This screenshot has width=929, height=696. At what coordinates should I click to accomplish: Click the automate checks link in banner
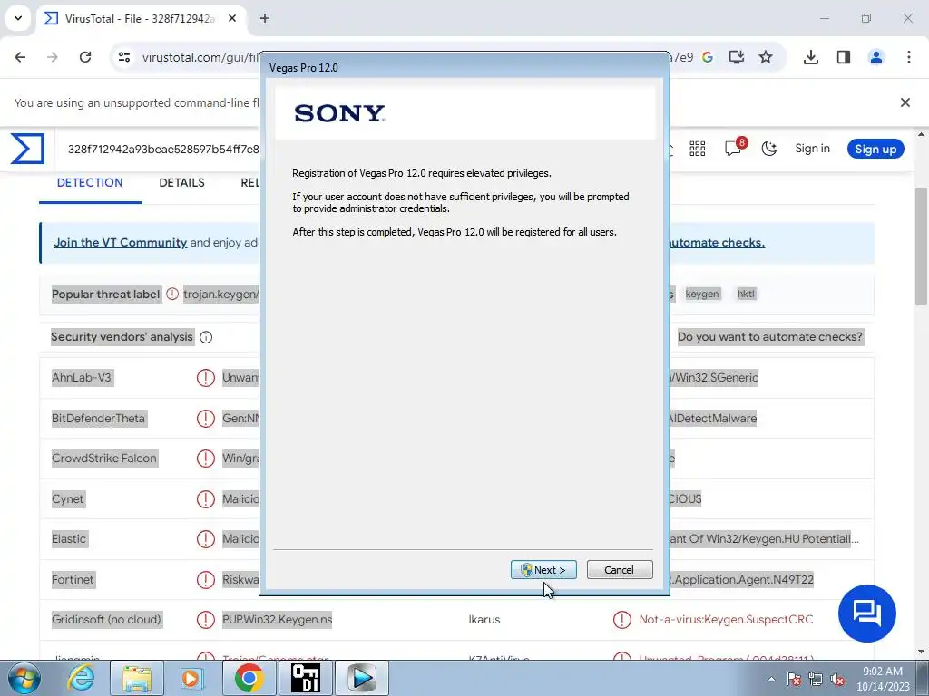point(717,243)
